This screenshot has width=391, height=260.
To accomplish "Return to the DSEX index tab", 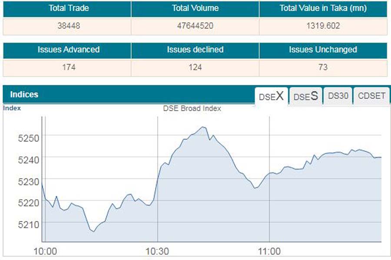I will click(x=272, y=95).
